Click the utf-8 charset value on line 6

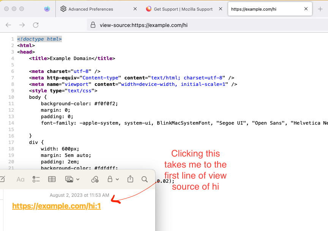tap(81, 71)
